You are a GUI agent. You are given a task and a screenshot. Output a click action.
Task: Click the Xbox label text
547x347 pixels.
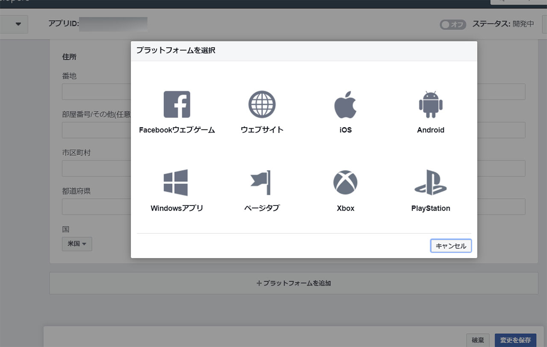tap(345, 208)
